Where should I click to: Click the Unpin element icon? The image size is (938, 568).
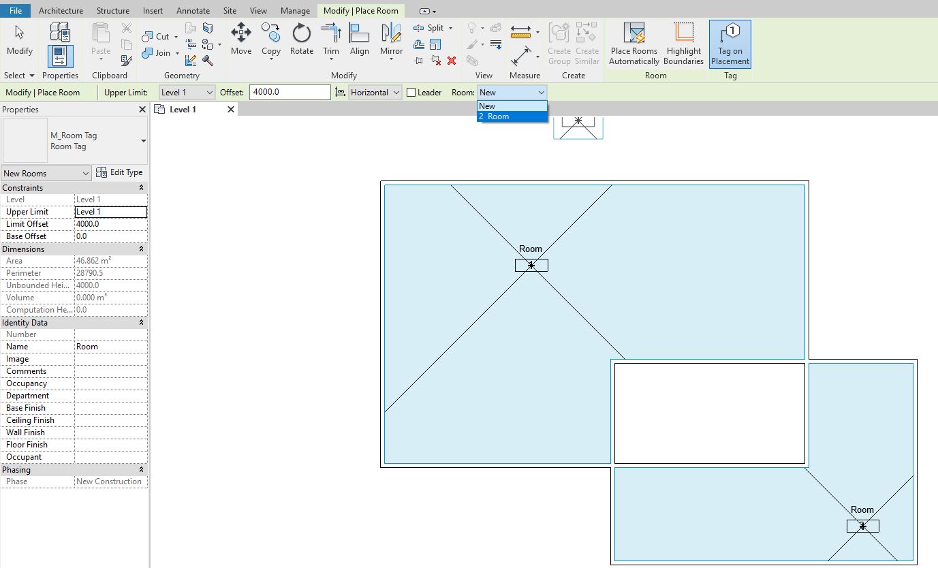click(436, 61)
